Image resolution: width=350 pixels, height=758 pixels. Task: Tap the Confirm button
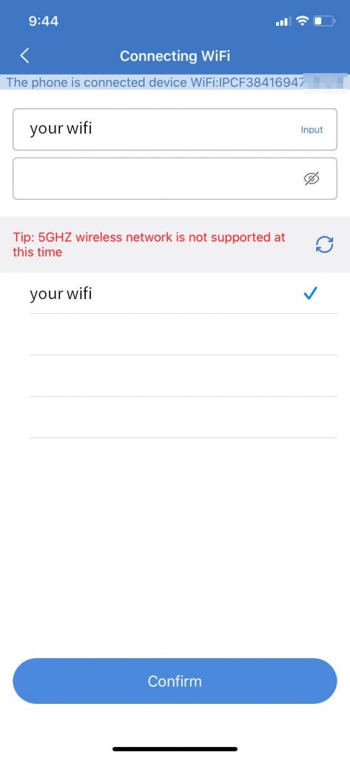175,681
